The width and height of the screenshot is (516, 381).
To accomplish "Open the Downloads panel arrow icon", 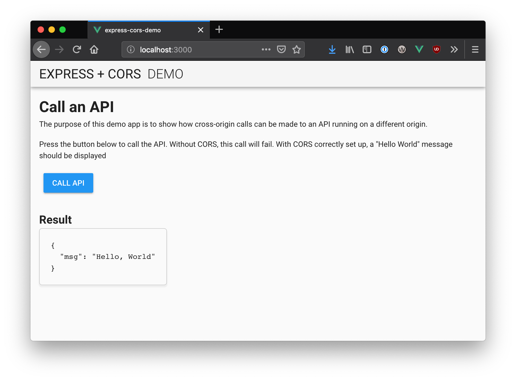I will point(332,50).
